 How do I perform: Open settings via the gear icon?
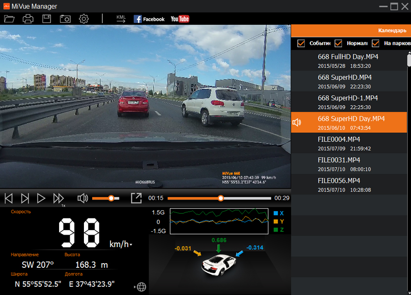pos(83,19)
